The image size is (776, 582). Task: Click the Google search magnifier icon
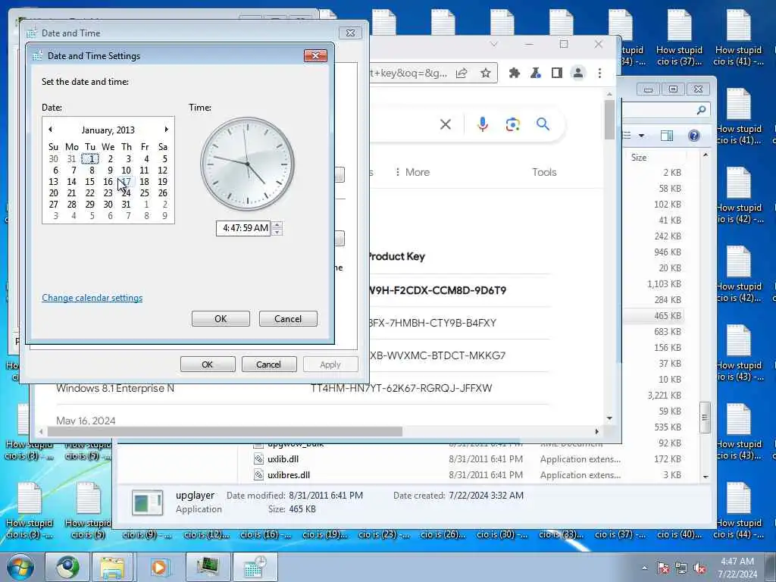coord(543,124)
